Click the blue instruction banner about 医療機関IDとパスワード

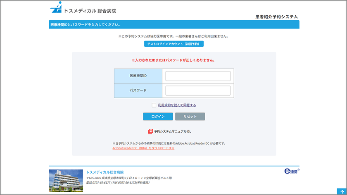(173, 25)
